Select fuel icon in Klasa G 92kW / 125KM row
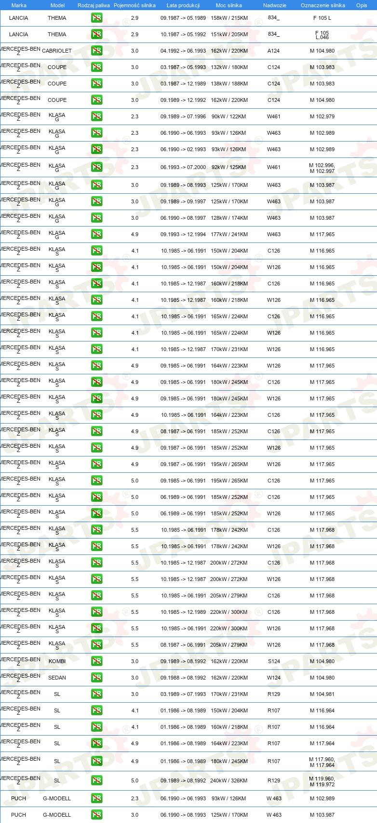377x823 pixels. coord(96,167)
